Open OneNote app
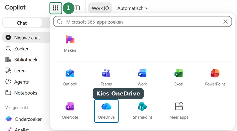237x131 pixels. (x=70, y=111)
